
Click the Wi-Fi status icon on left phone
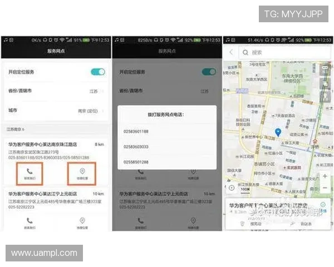[62, 40]
